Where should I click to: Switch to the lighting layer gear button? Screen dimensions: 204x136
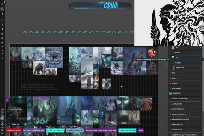coord(2,124)
